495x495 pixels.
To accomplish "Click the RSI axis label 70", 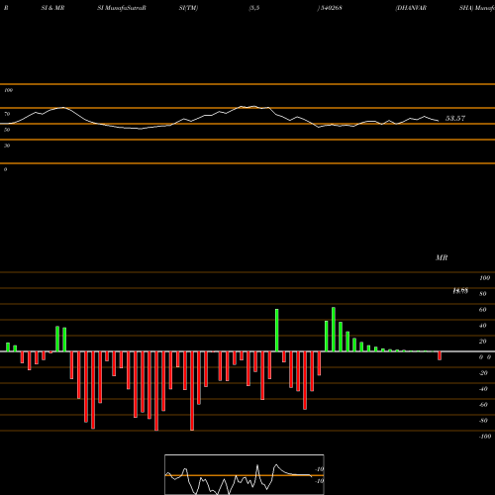I will coord(7,114).
